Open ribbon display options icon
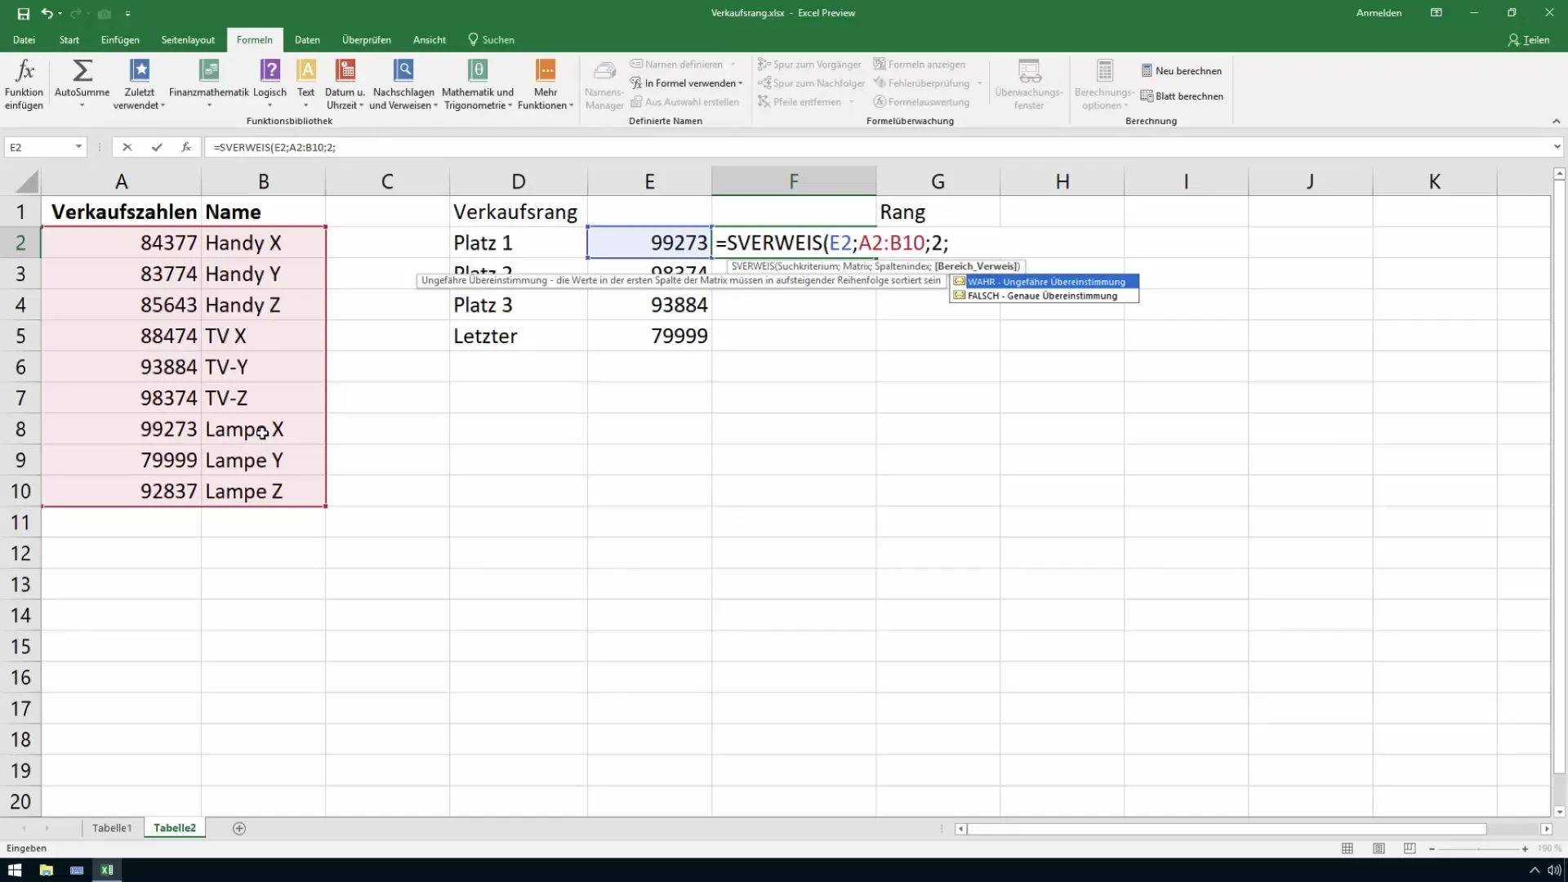Screen dimensions: 1568x882 [1437, 13]
